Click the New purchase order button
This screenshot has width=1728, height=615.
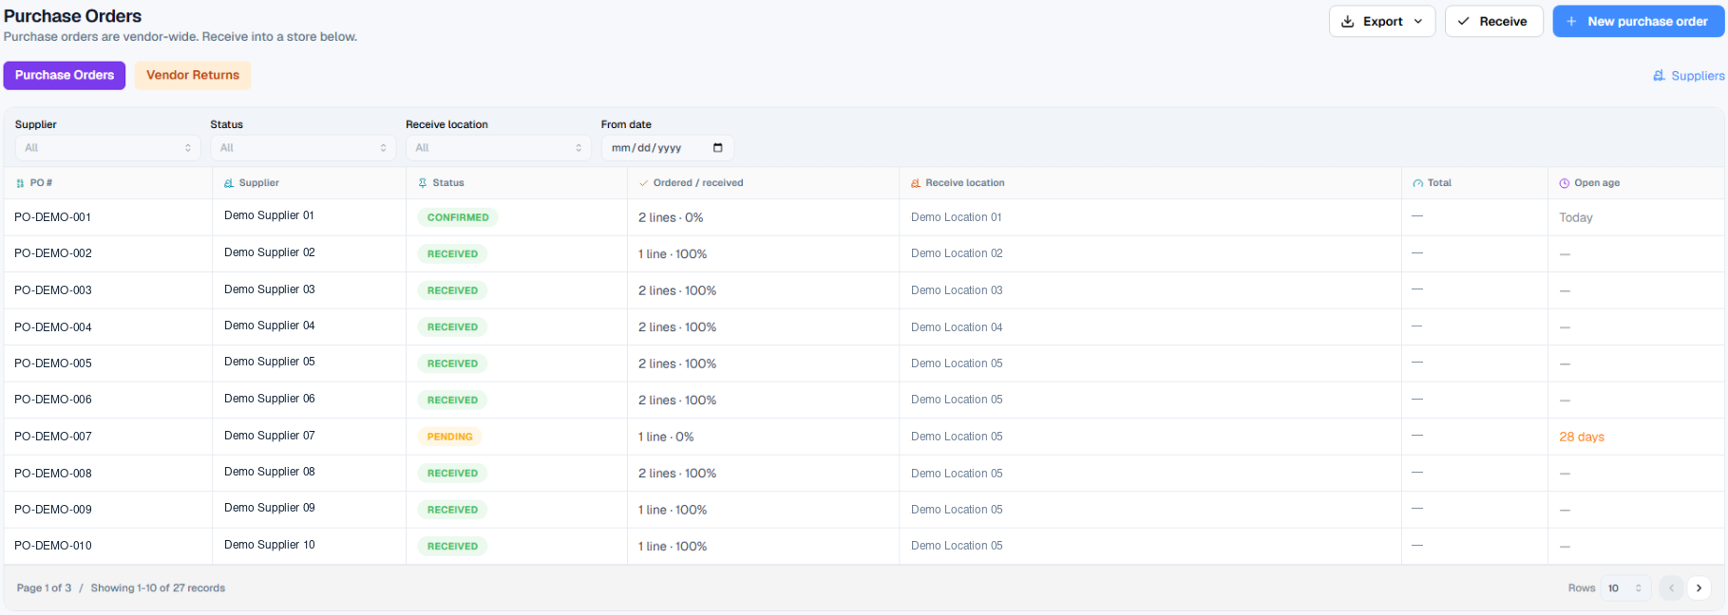(1638, 21)
